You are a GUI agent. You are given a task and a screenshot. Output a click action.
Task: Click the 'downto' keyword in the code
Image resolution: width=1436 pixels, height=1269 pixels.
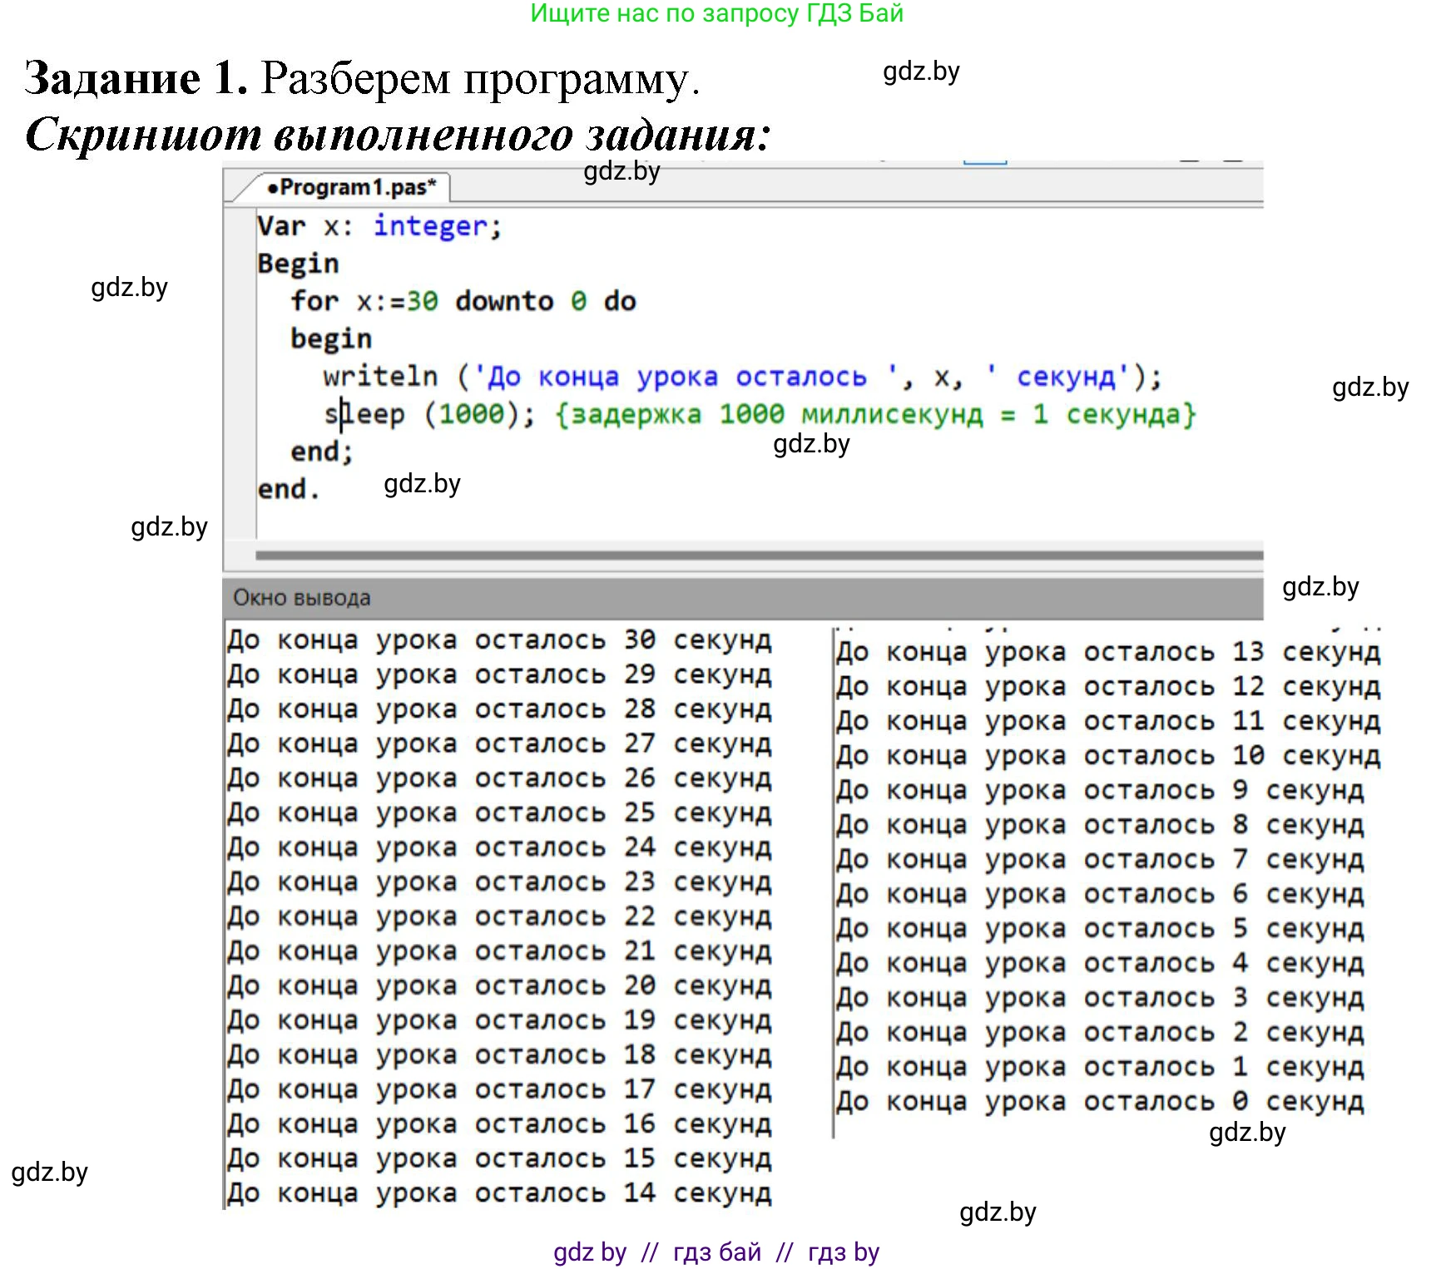tap(504, 301)
